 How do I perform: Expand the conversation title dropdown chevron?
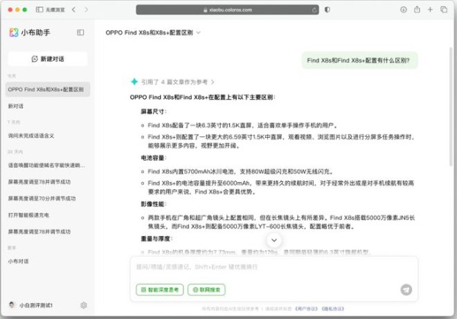click(x=199, y=33)
